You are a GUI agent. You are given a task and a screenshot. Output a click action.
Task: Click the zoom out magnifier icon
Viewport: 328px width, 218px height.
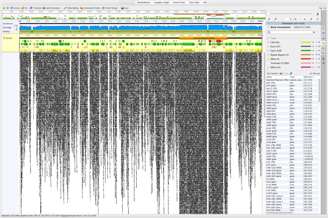(276, 19)
